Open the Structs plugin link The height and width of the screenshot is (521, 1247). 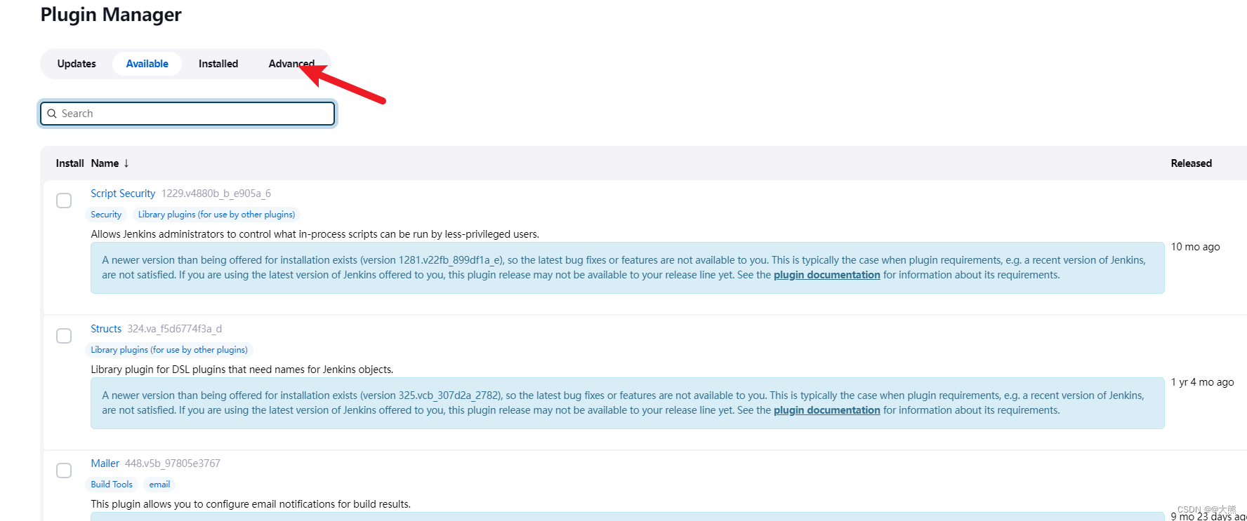pos(106,329)
